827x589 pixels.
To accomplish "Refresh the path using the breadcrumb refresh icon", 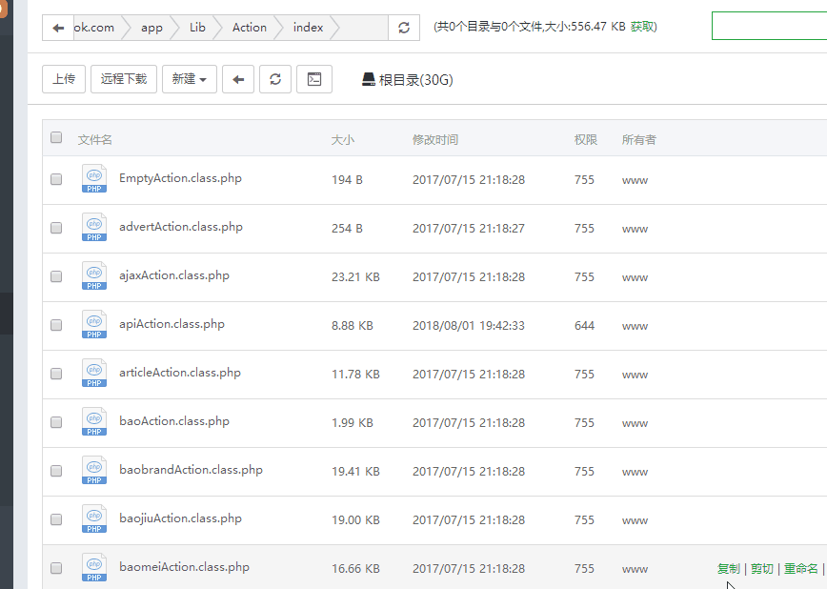I will click(403, 28).
